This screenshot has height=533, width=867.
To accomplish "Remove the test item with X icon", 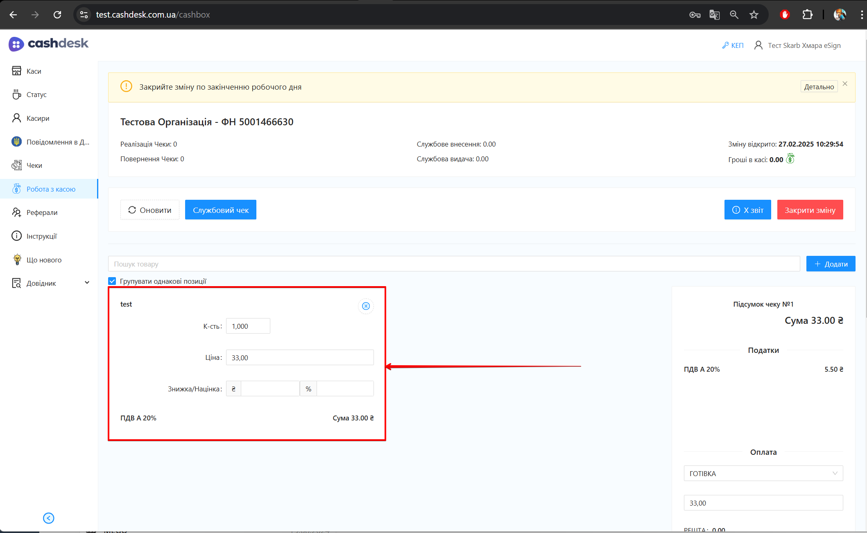I will click(x=366, y=306).
